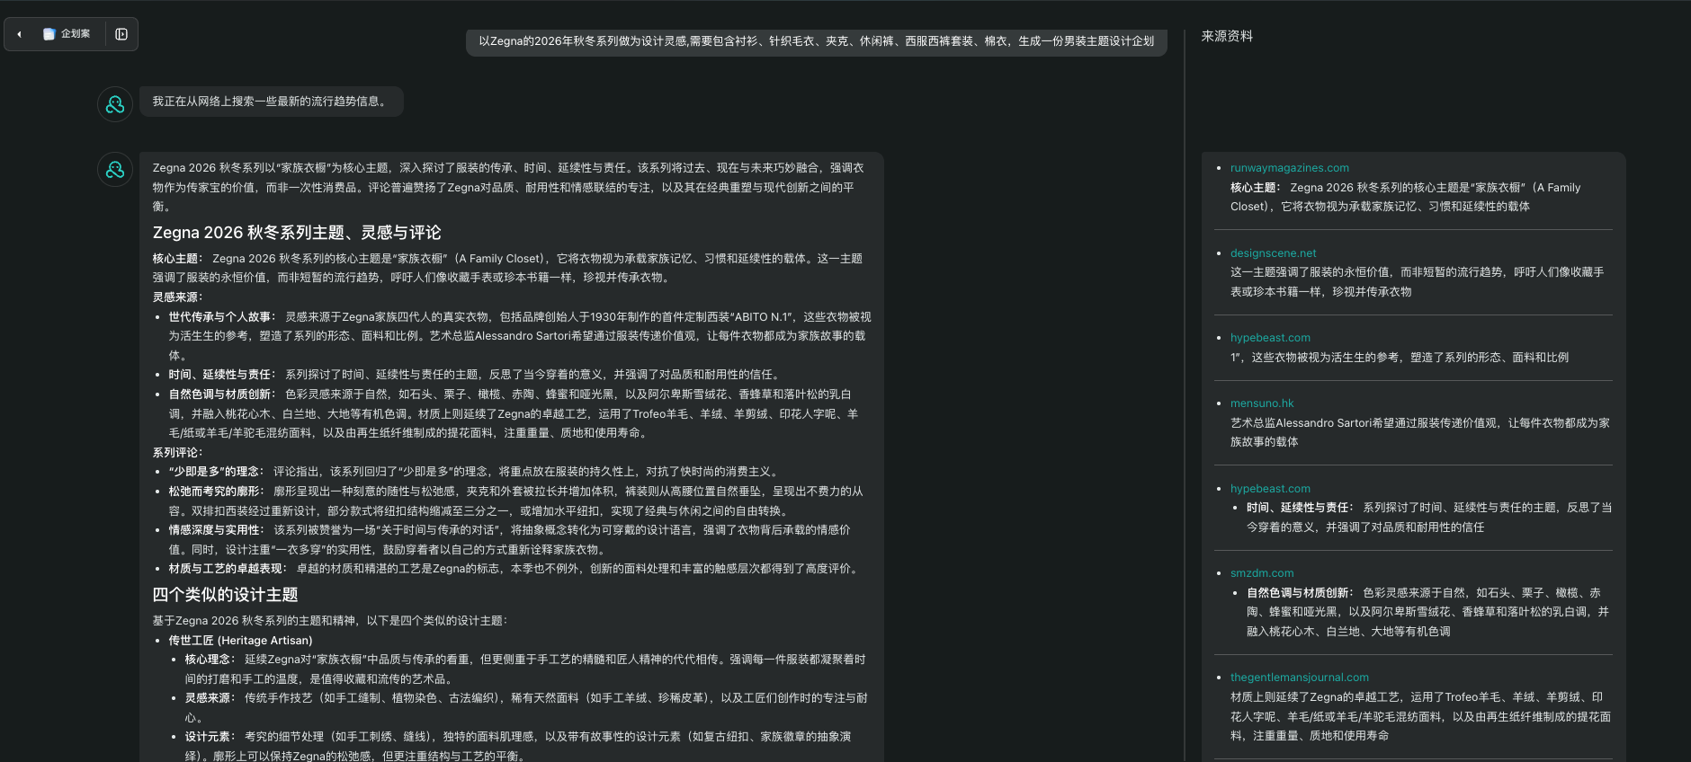
Task: Click the 来源资料 panel heading
Action: 1227,36
